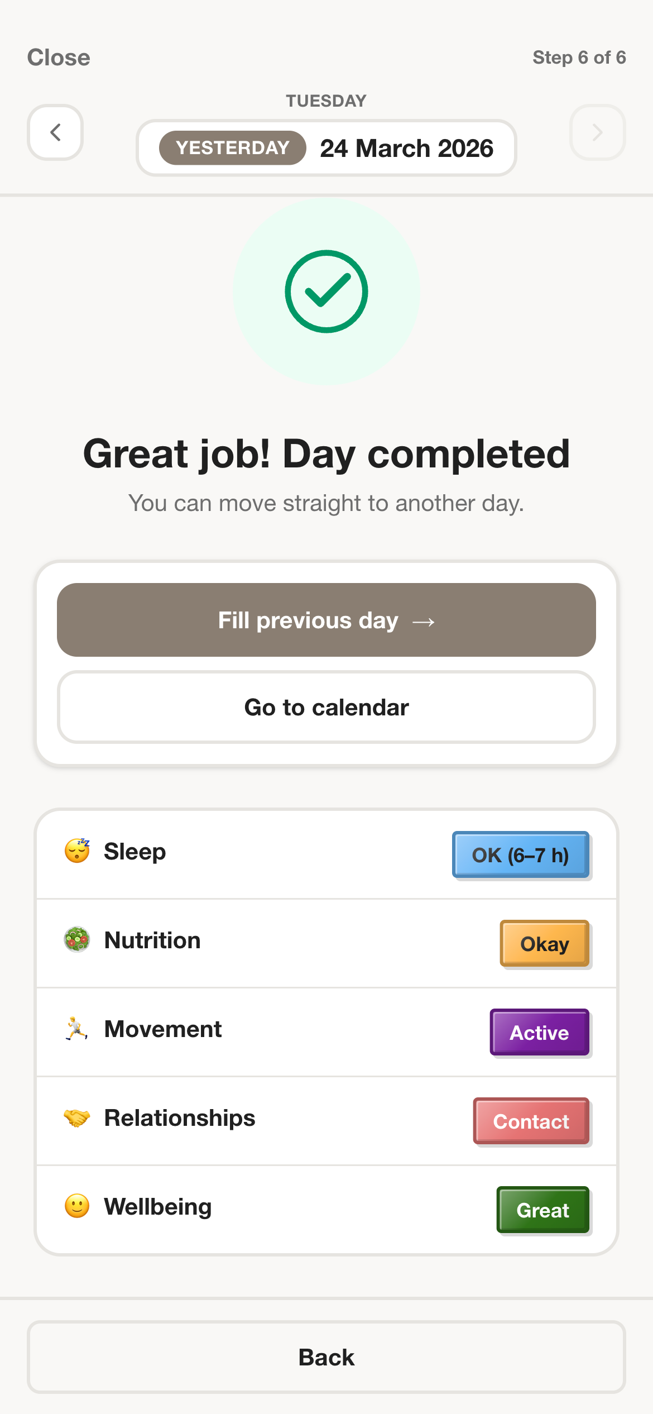Open the previous day with the left chevron
The height and width of the screenshot is (1414, 653).
(55, 133)
